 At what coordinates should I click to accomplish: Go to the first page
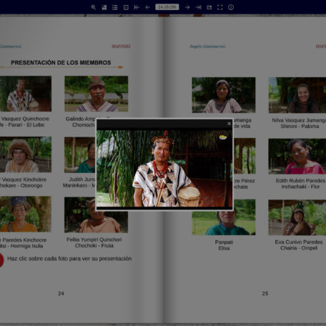pos(137,7)
